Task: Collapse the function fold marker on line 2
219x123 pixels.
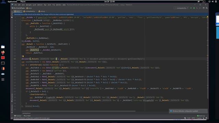Action: 21,20
